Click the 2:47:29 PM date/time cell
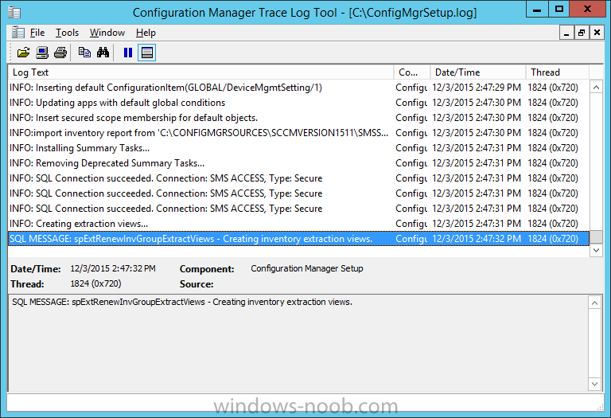This screenshot has height=418, width=611. (x=477, y=88)
